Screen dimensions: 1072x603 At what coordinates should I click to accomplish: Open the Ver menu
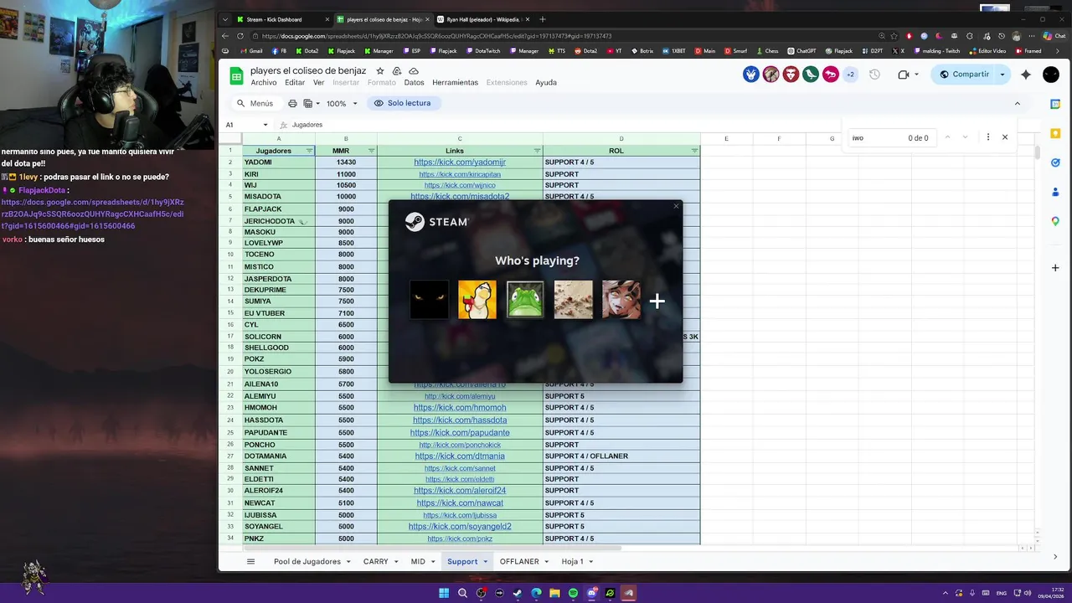[319, 82]
